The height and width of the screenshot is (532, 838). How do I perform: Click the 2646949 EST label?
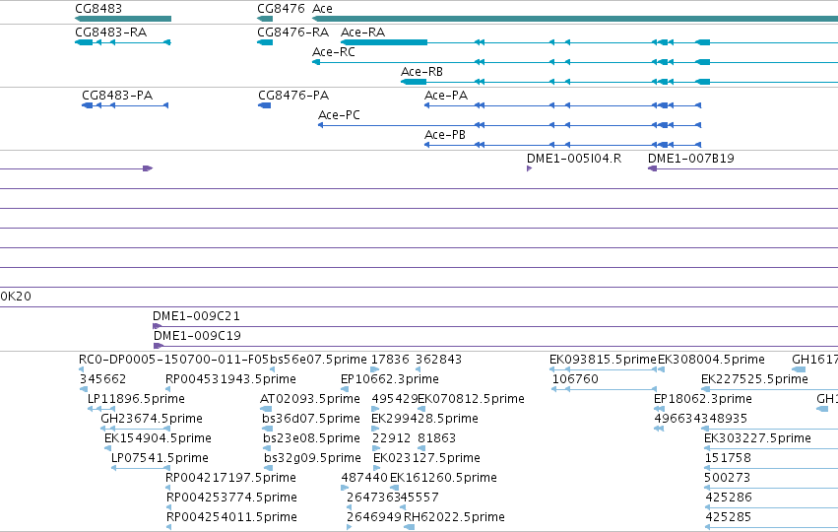tap(374, 517)
